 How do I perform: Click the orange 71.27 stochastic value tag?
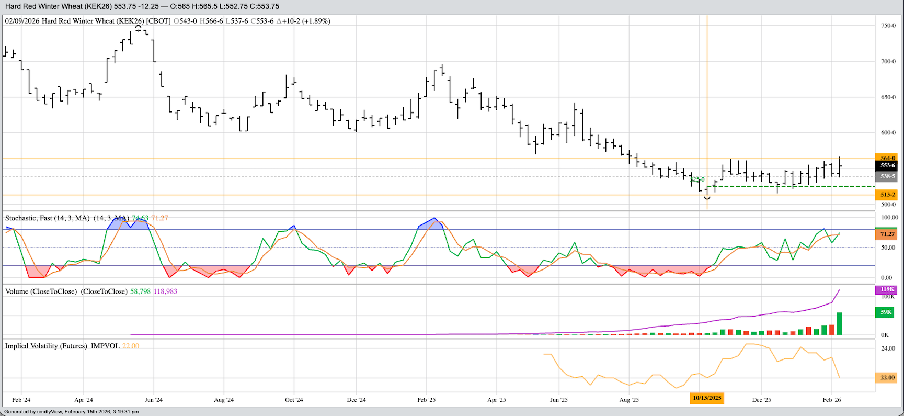tap(887, 234)
